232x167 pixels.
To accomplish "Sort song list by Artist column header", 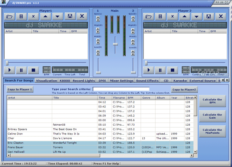I will 29,98.
